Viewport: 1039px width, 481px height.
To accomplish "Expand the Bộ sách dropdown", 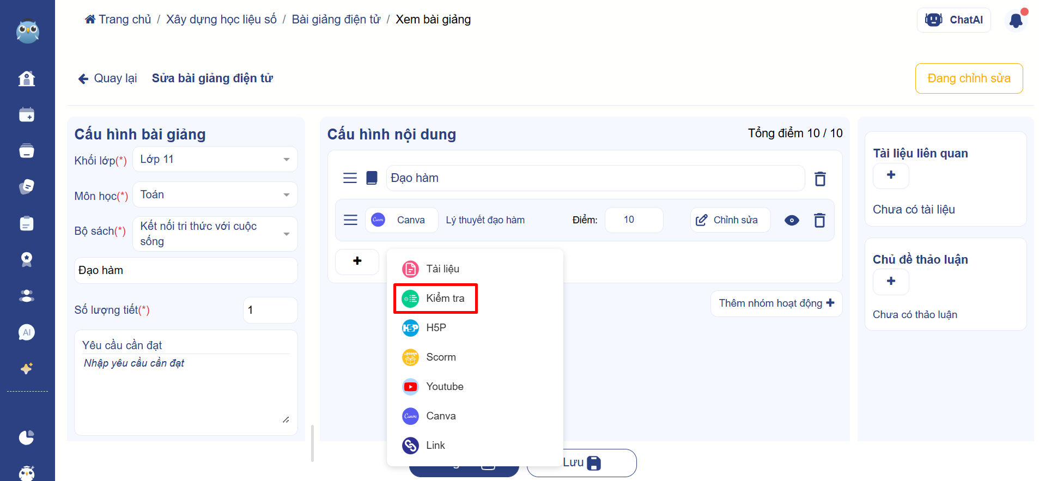I will 215,234.
